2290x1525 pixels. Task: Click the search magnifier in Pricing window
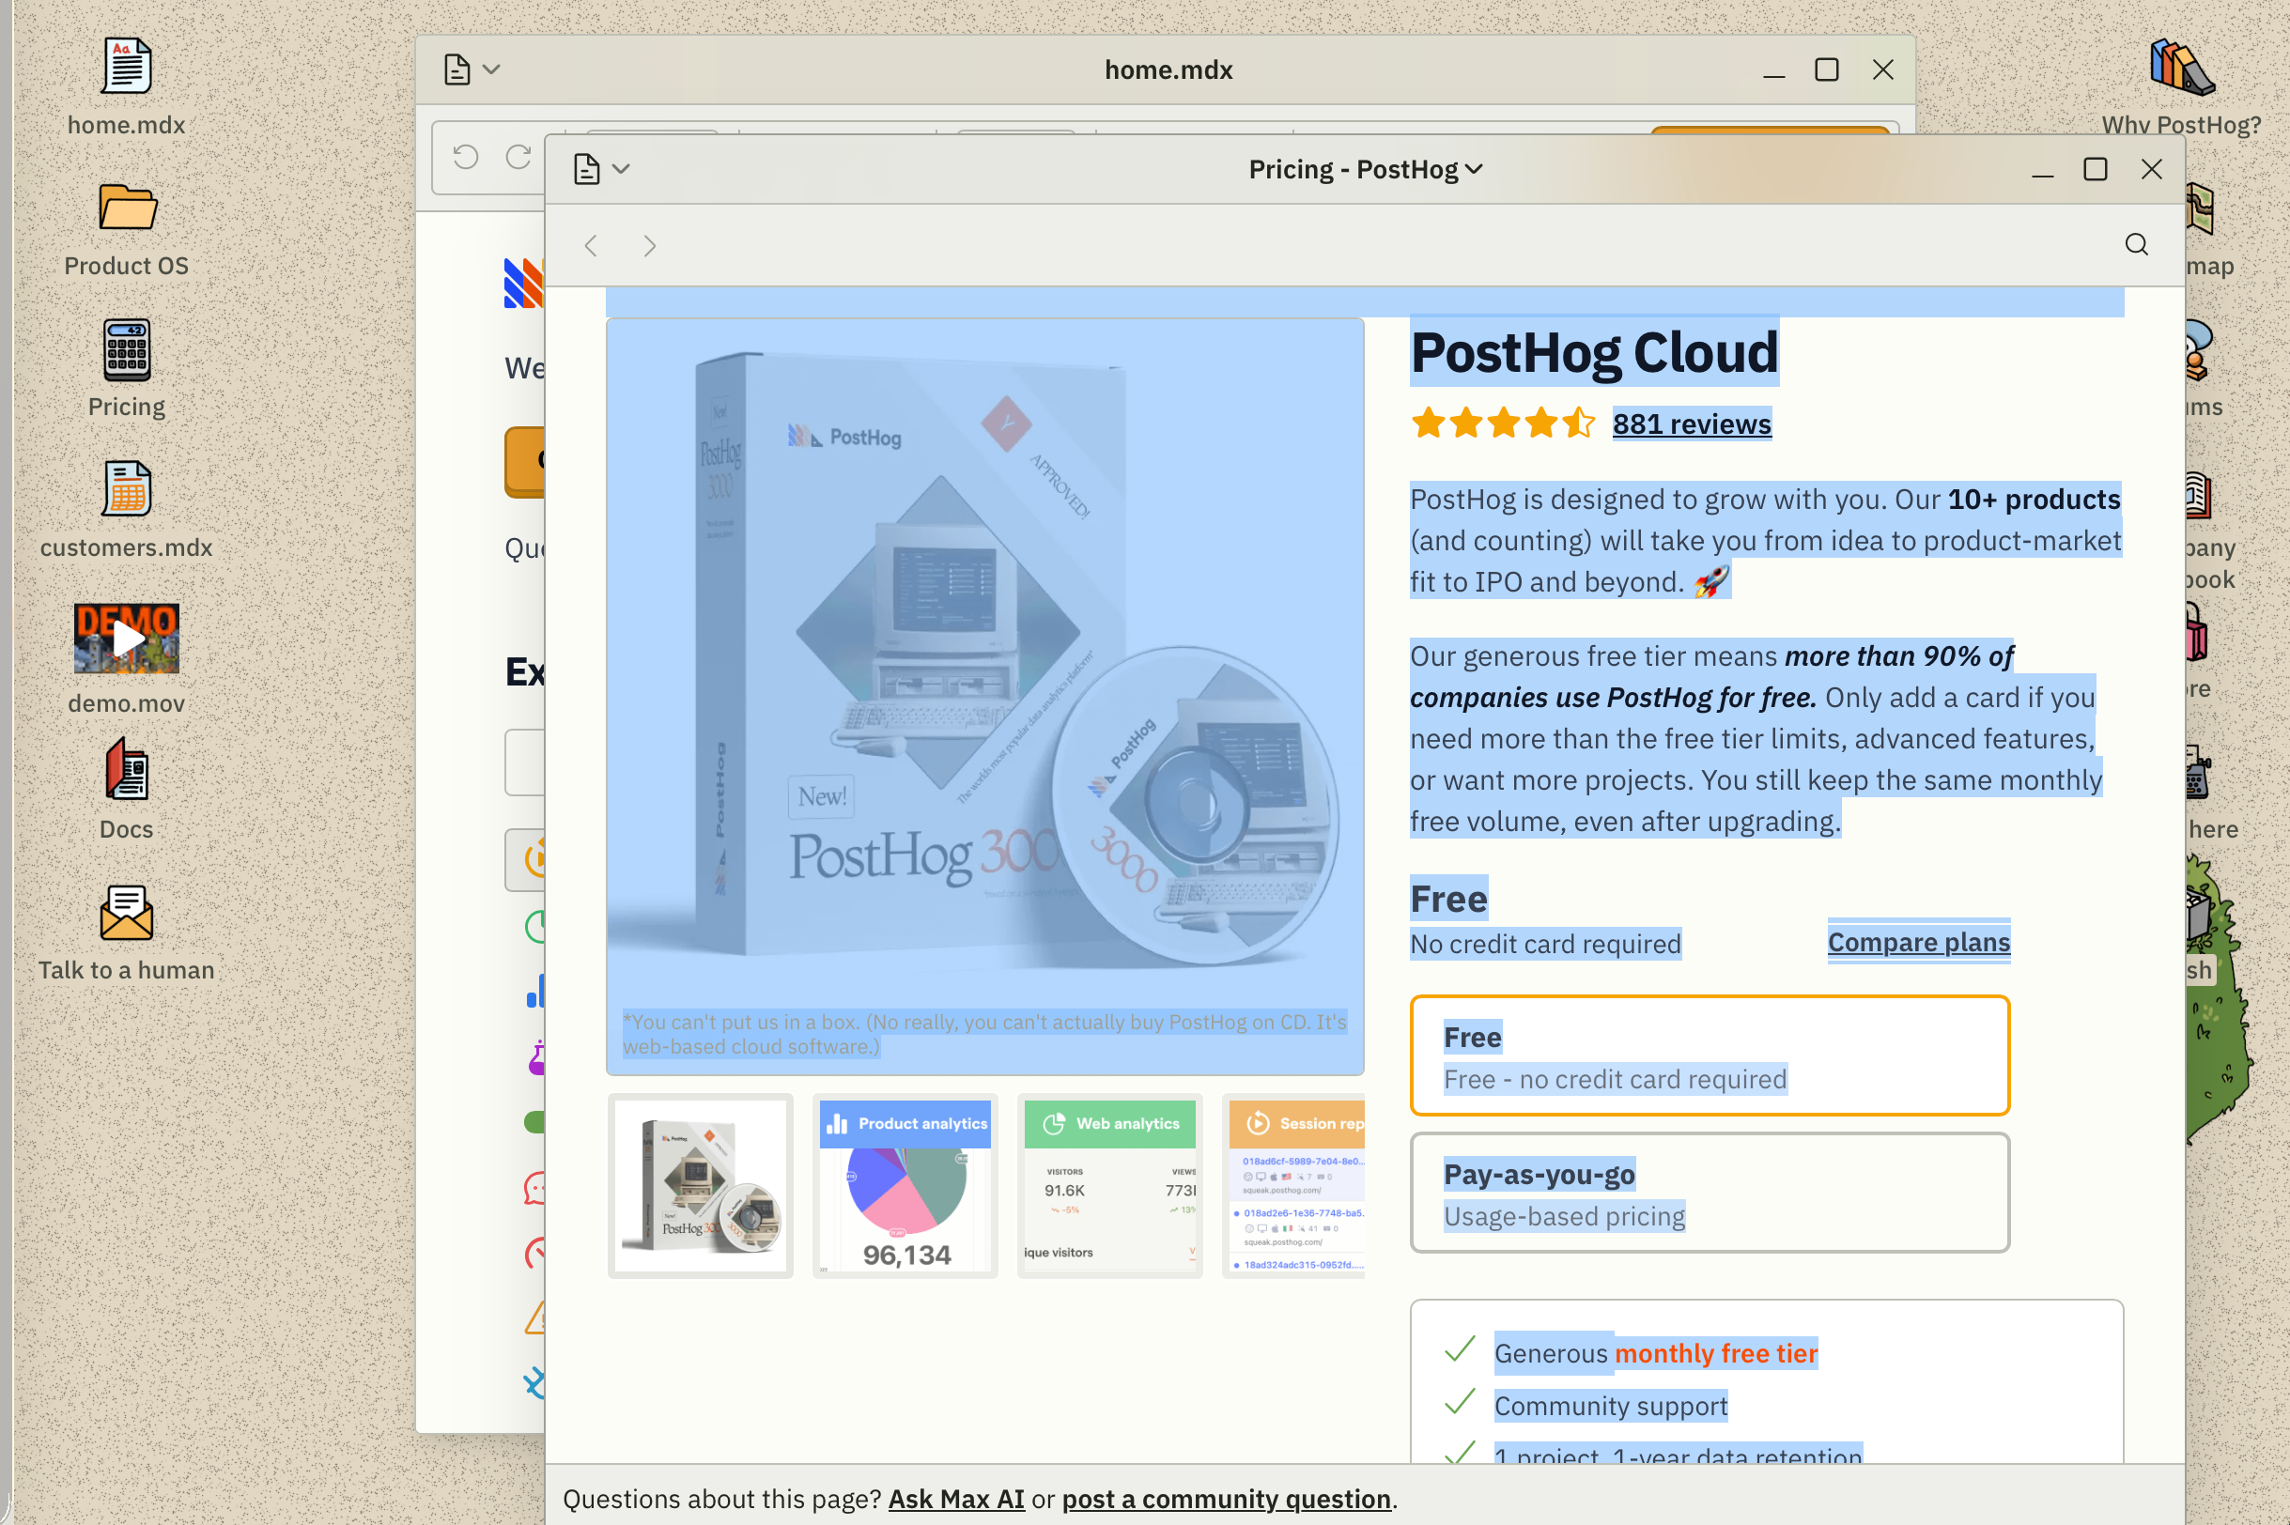pyautogui.click(x=2135, y=244)
